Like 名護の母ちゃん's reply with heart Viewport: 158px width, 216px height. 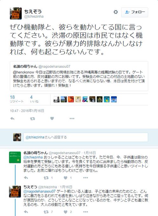pyautogui.click(x=66, y=178)
